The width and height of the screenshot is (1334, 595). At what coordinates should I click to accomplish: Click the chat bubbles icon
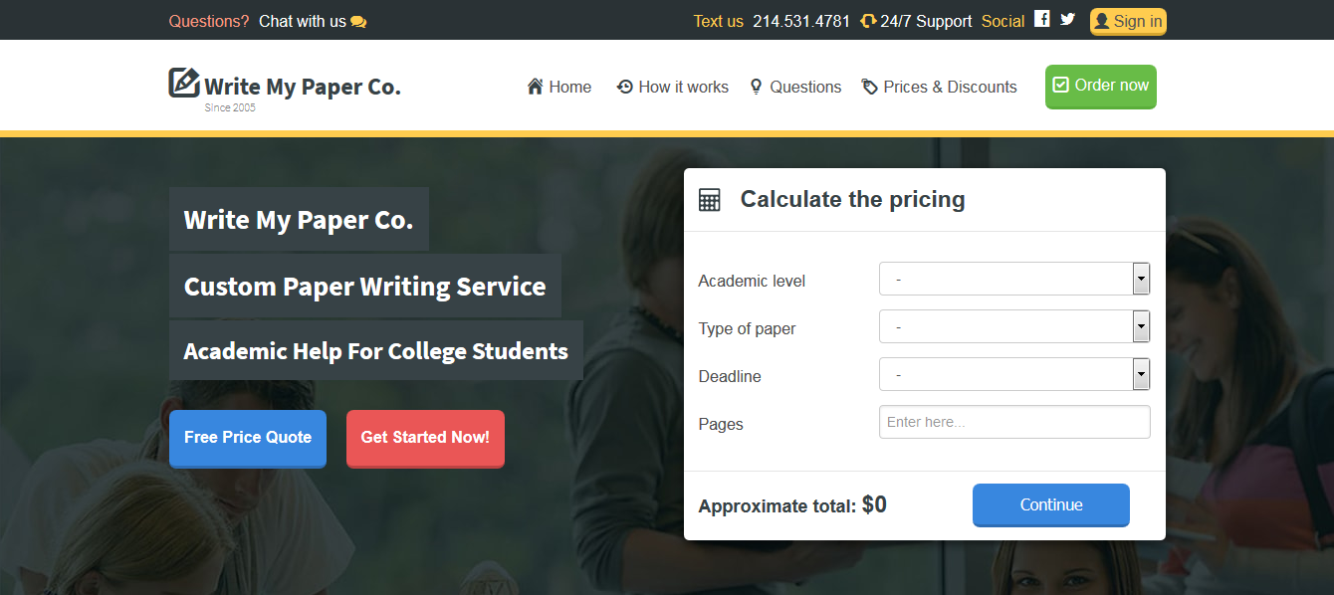pos(358,22)
